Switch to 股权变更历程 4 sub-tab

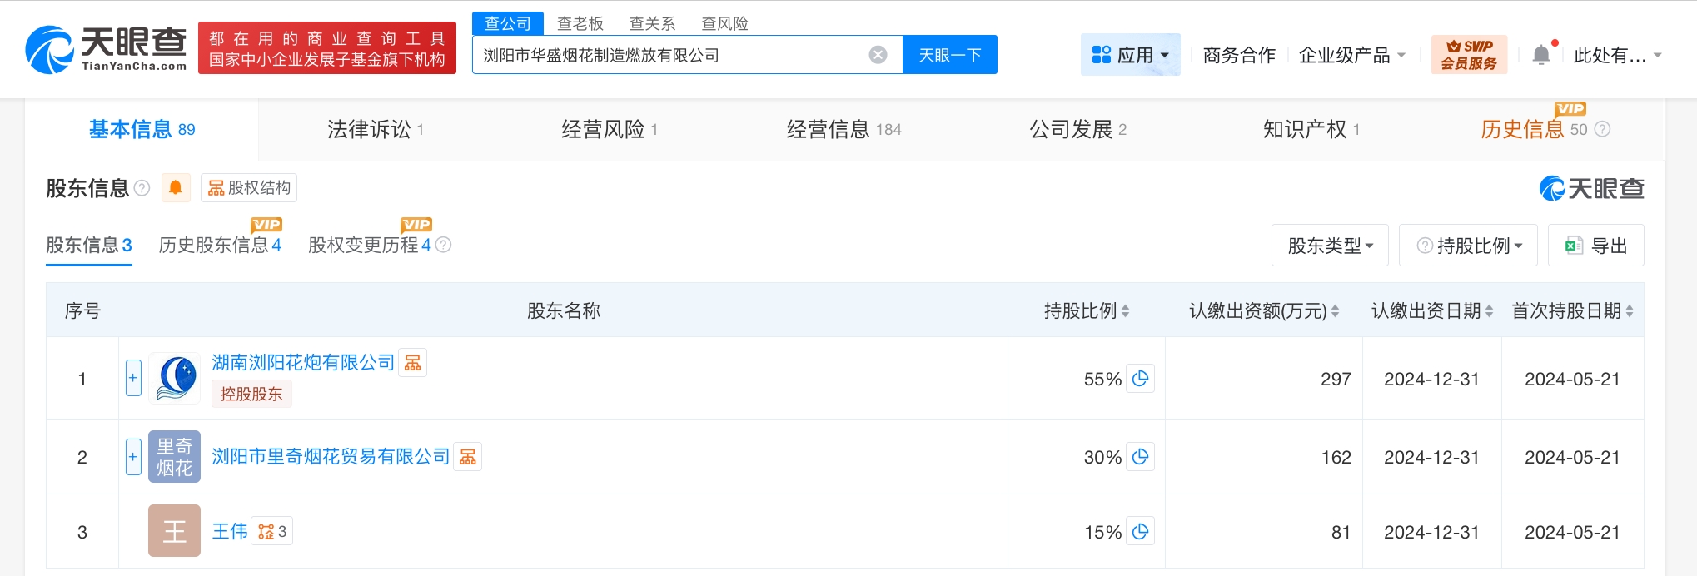coord(370,245)
